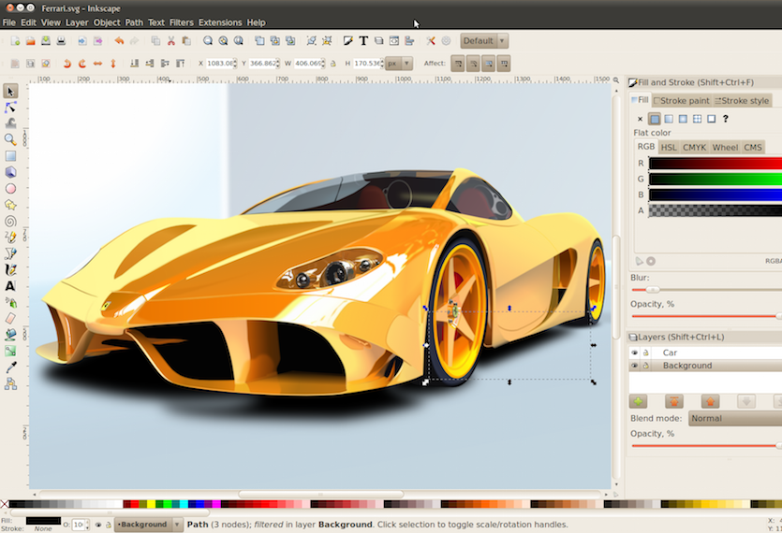This screenshot has width=782, height=533.
Task: Select Unset paint question mark
Action: [x=726, y=119]
